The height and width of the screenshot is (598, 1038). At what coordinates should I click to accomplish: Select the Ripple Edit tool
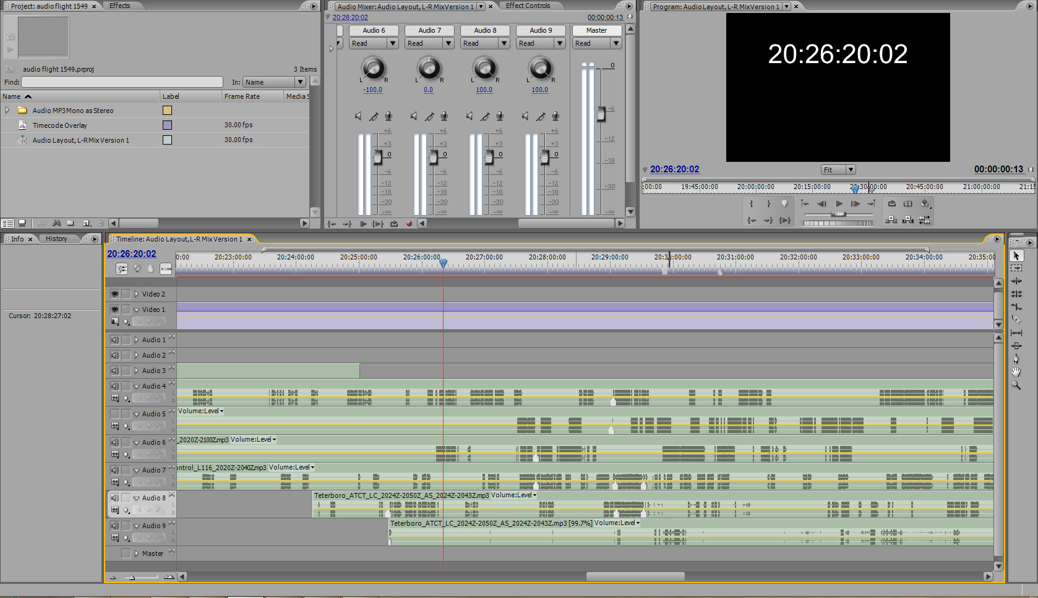tap(1016, 281)
